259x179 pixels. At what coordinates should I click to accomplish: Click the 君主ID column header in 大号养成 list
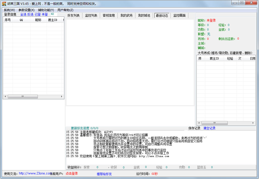click(214, 58)
